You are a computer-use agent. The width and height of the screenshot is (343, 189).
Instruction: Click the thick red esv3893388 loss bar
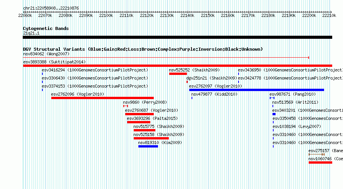pos(177,66)
